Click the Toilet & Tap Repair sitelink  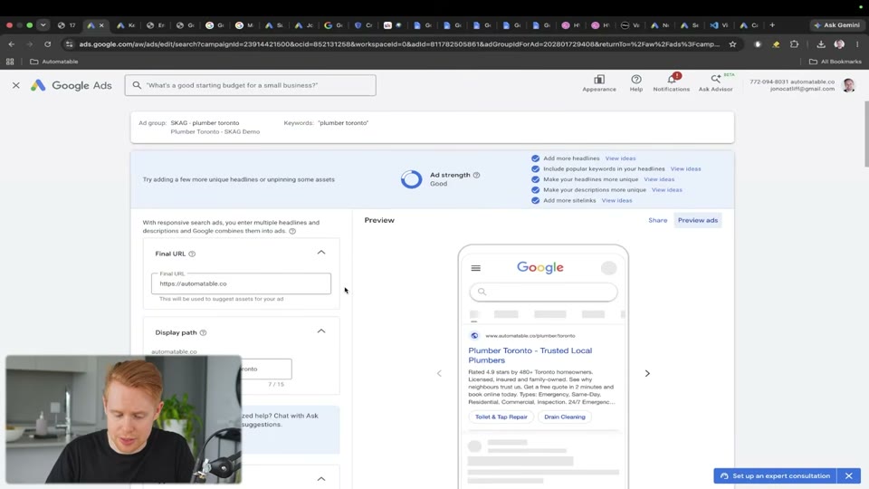click(x=501, y=417)
